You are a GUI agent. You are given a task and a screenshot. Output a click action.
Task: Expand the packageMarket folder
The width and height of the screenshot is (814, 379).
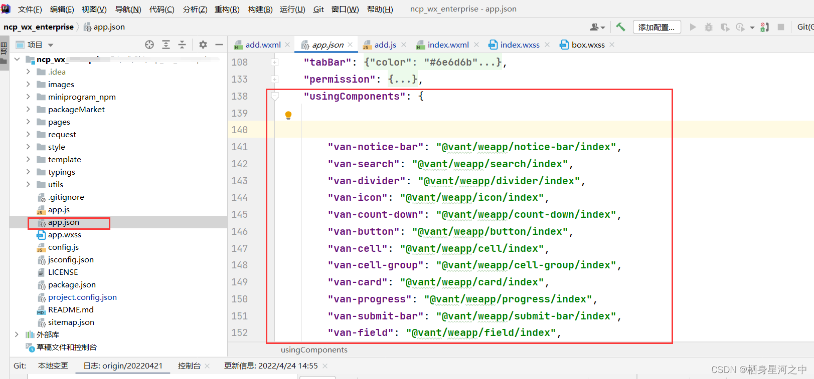coord(28,109)
